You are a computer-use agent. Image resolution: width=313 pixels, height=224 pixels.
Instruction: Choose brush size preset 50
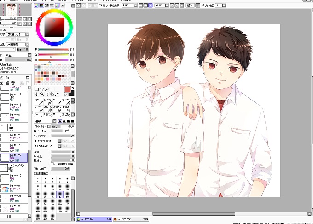(x=67, y=195)
